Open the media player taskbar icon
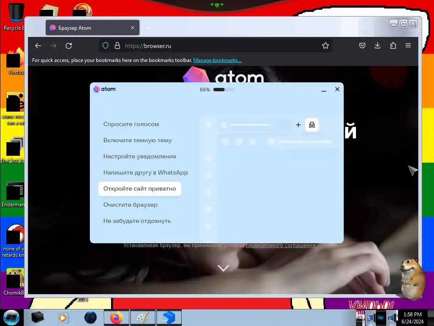The image size is (434, 326). (x=63, y=318)
